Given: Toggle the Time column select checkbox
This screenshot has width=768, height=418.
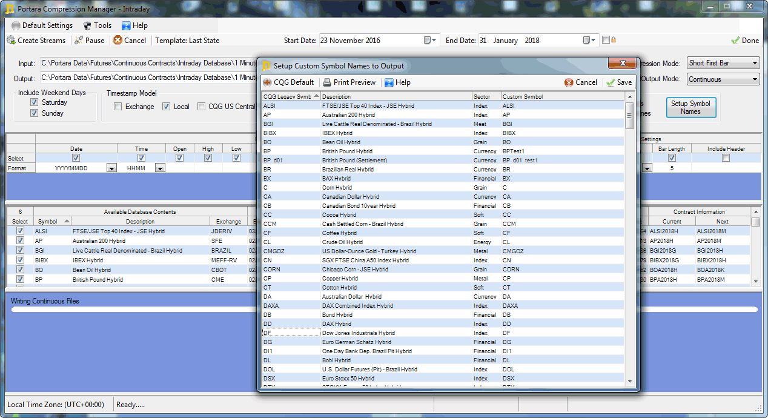Looking at the screenshot, I should 142,158.
